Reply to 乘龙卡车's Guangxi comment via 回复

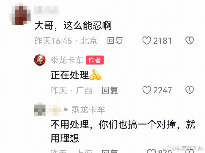tap(110, 90)
